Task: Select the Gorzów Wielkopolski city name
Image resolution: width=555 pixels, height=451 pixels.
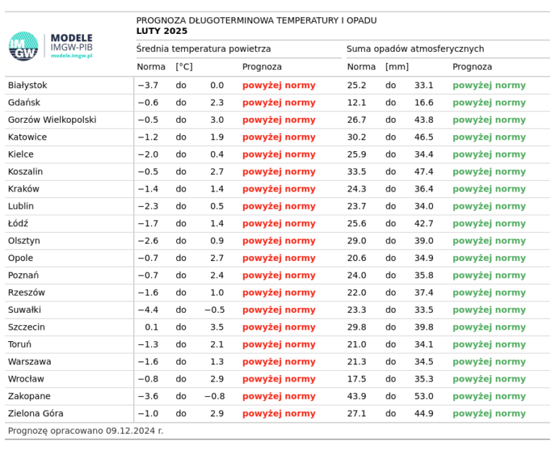Action: [52, 120]
